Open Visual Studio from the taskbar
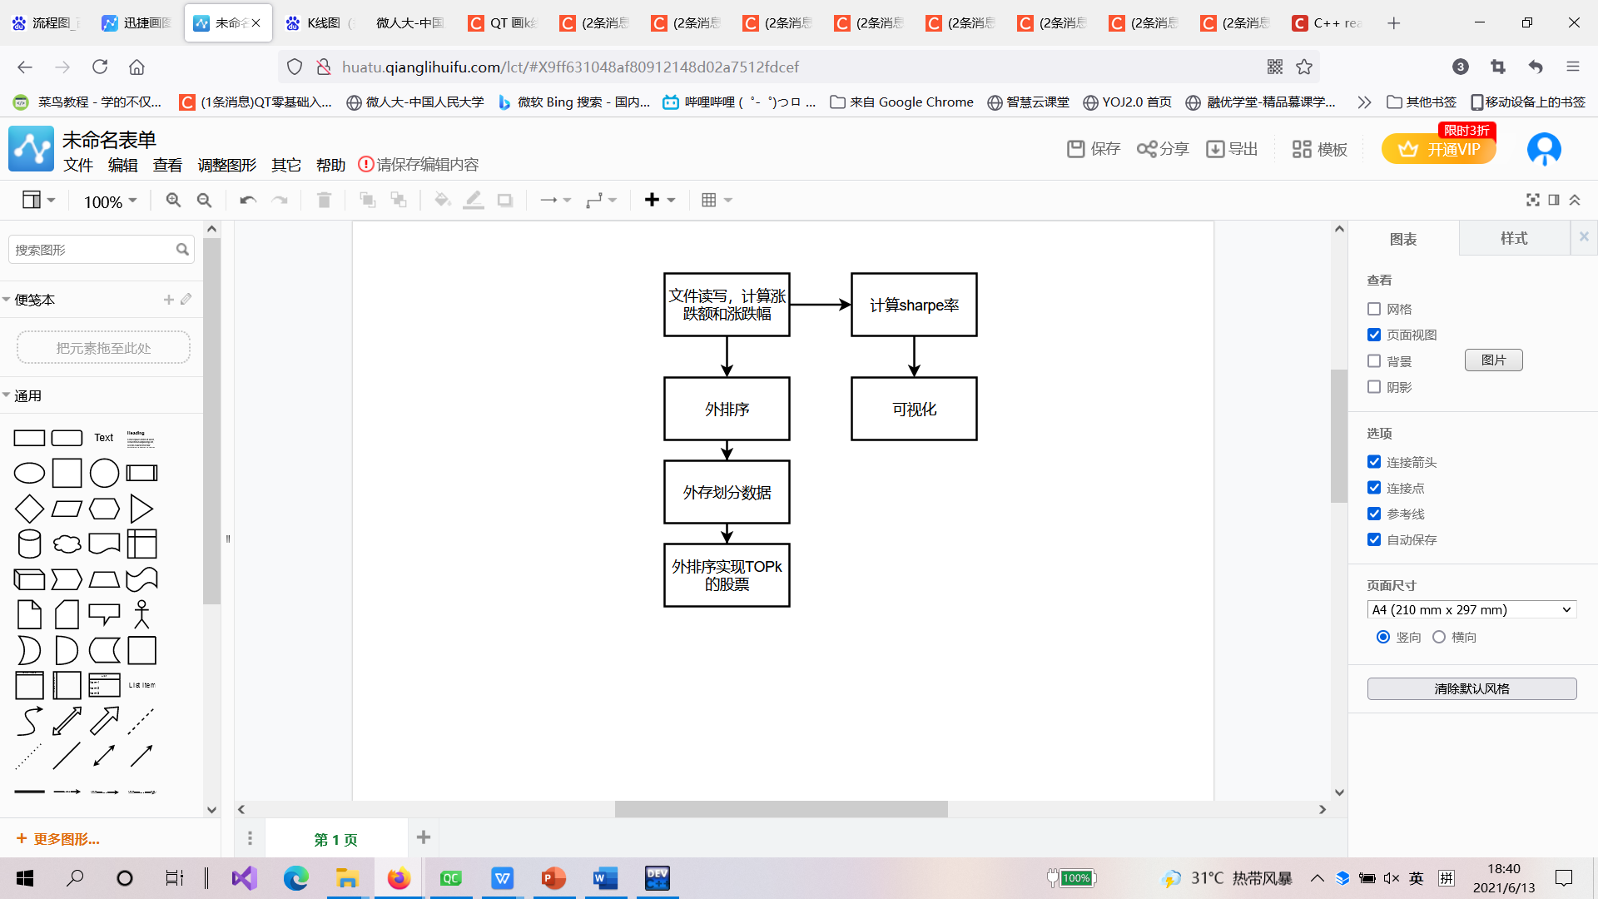 [245, 878]
